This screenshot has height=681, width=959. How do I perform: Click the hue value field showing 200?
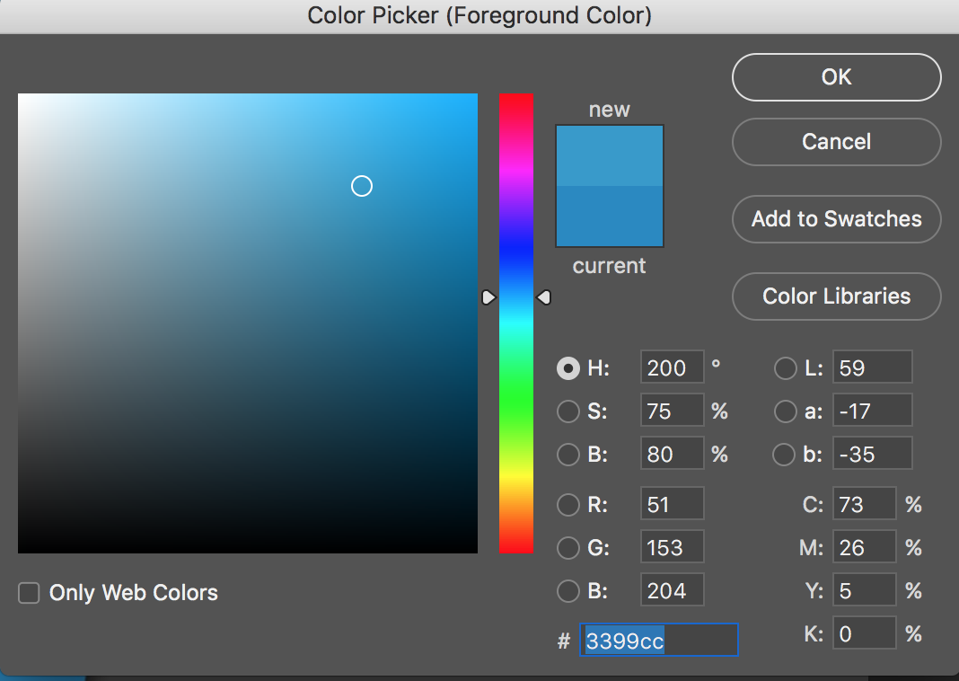(672, 368)
